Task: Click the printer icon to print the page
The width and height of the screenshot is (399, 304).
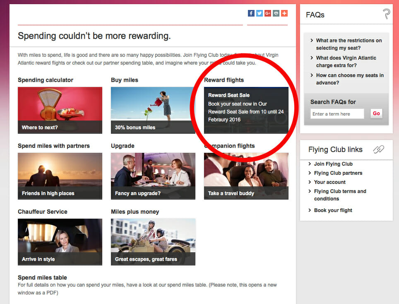Action: 276,13
